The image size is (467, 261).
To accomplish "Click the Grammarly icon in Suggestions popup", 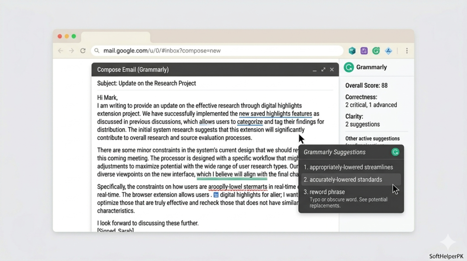I will point(395,152).
